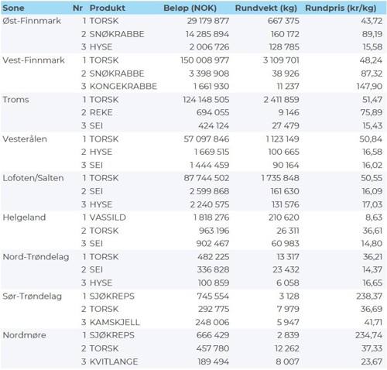387x370 pixels.
Task: Click the 238,37 price value
Action: pos(369,296)
